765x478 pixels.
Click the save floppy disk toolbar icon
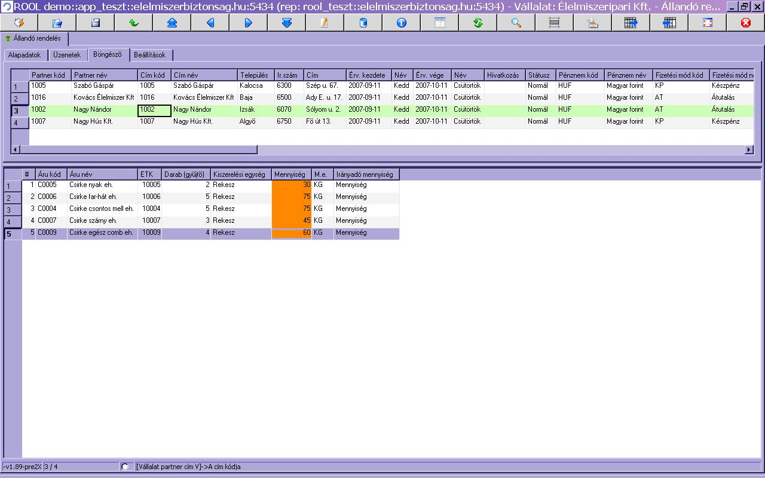click(95, 23)
